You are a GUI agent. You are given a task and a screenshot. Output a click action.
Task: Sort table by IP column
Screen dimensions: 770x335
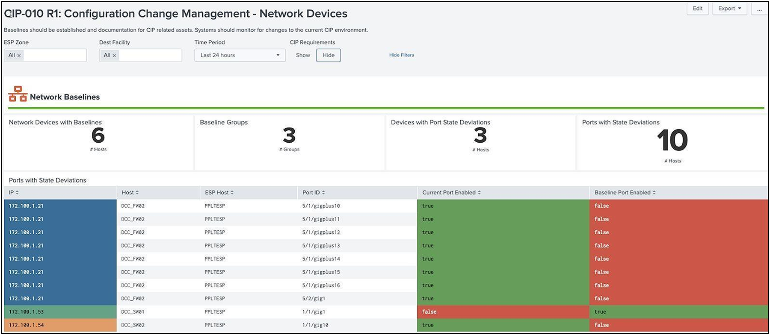14,193
